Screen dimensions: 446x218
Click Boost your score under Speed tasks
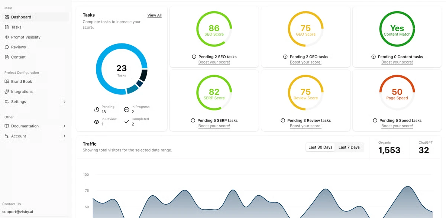pos(397,126)
